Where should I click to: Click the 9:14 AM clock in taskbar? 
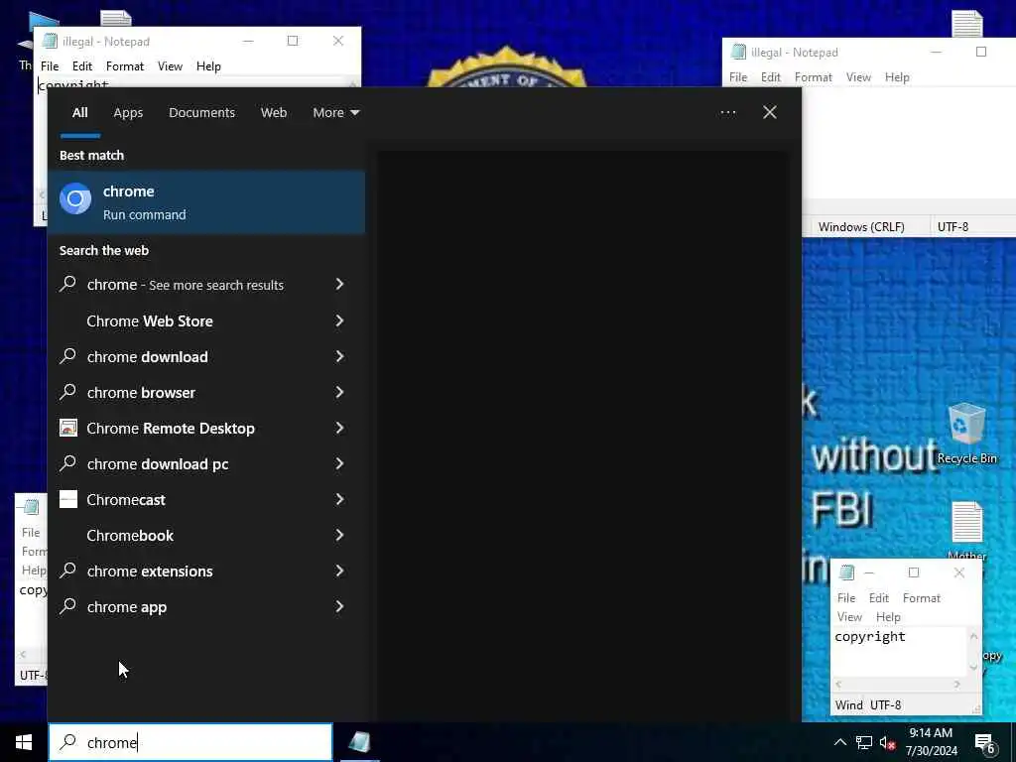tap(931, 733)
